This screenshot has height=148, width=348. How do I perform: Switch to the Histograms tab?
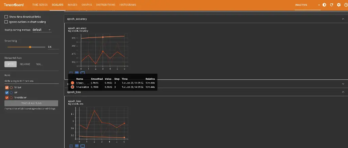[x=128, y=5]
